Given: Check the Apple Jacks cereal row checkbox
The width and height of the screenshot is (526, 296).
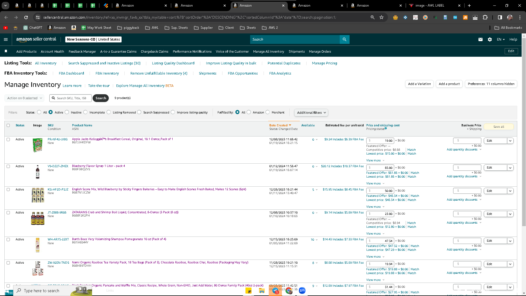Looking at the screenshot, I should click(x=8, y=139).
